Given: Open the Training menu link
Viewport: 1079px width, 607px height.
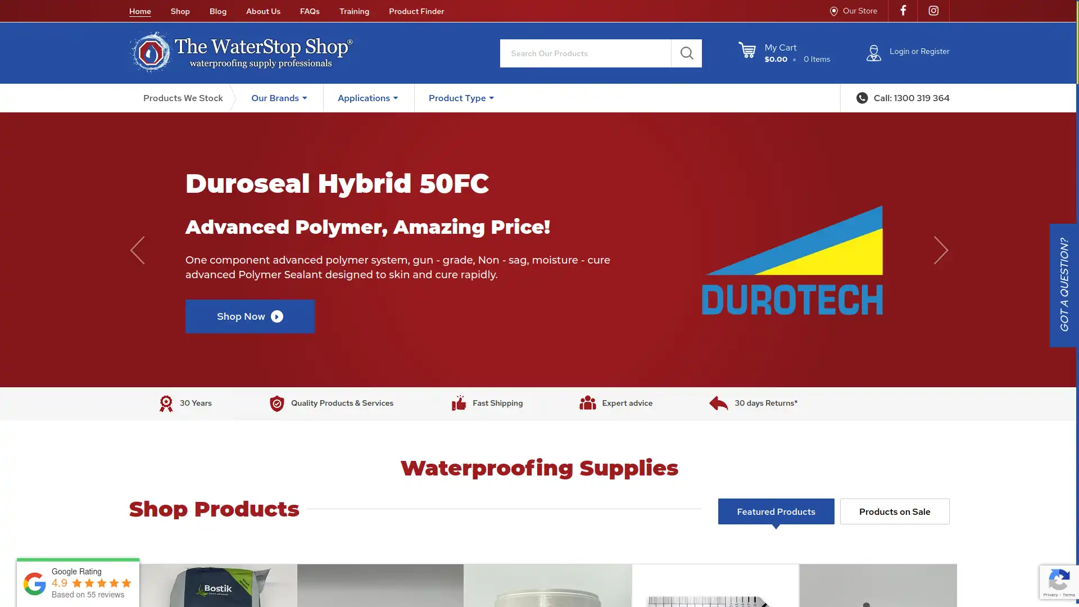Looking at the screenshot, I should pyautogui.click(x=354, y=11).
